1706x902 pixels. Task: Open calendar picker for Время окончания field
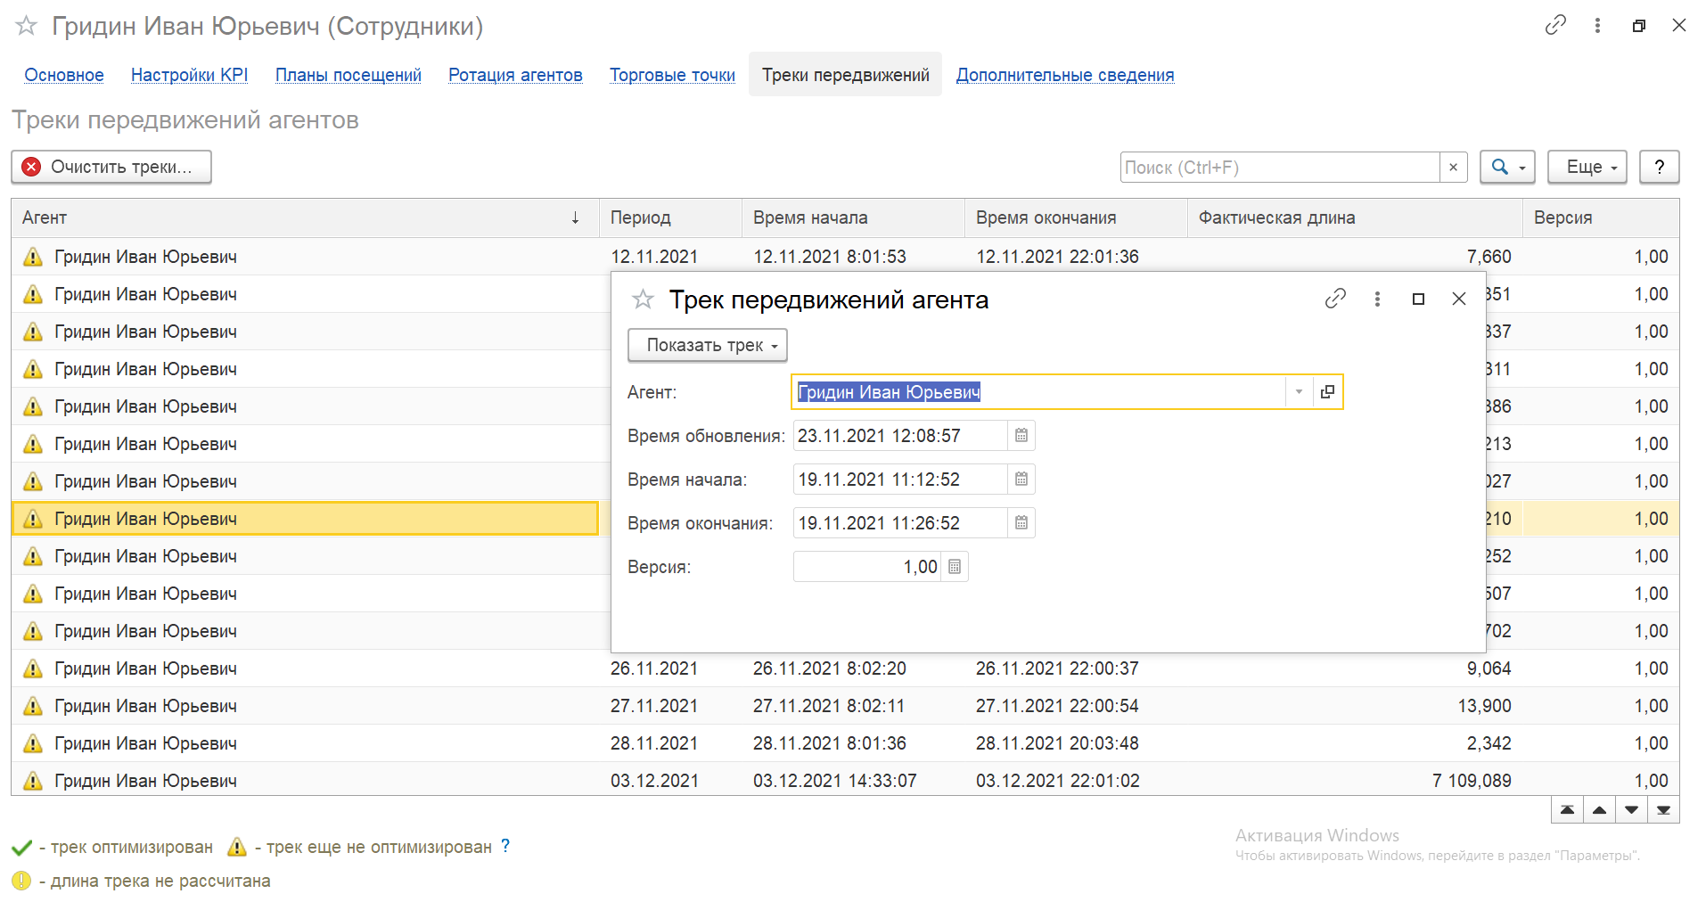1021,523
